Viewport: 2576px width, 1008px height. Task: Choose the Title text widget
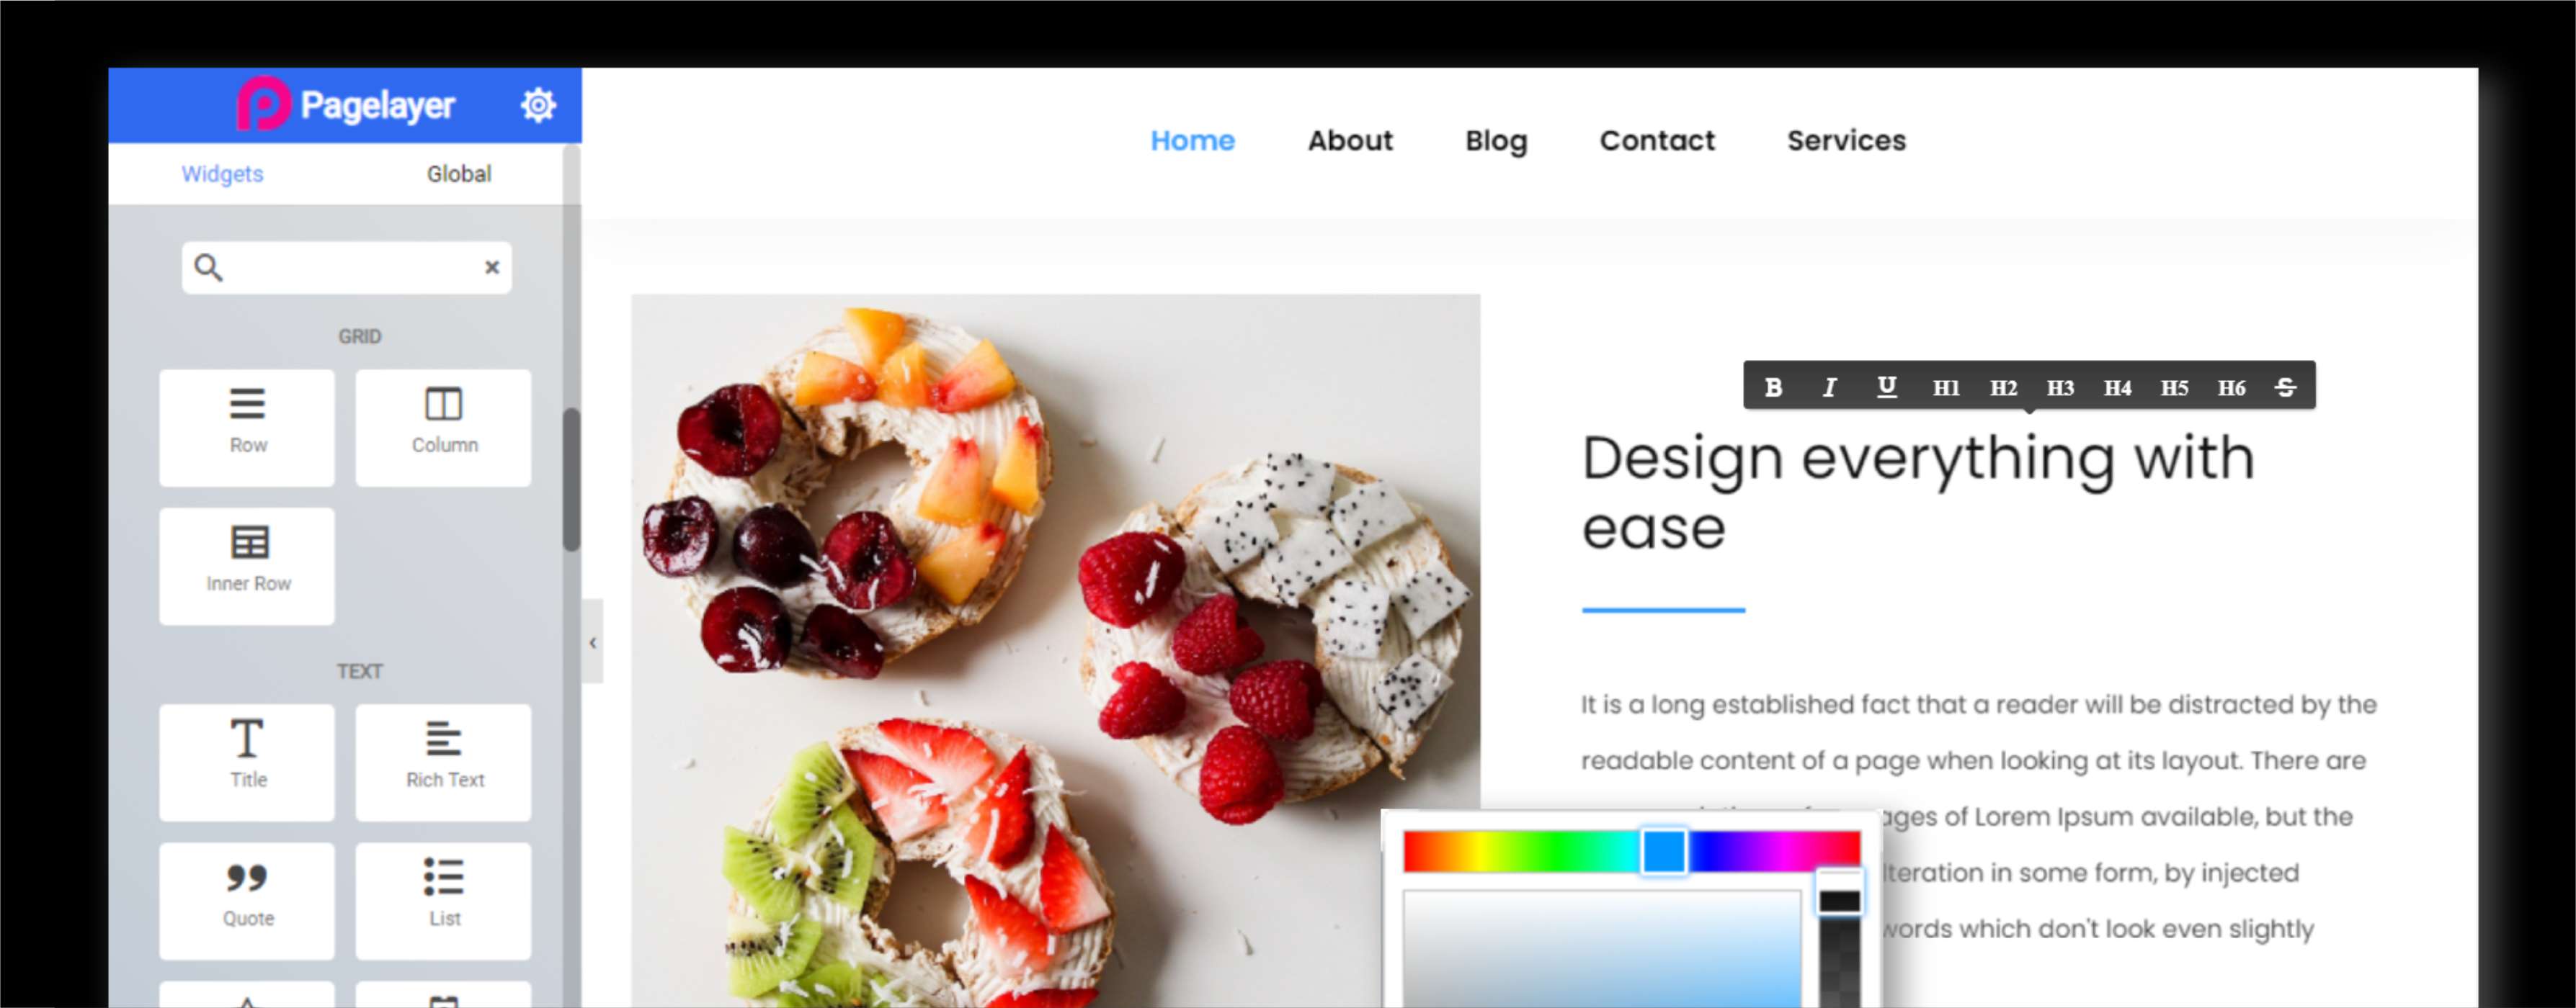[x=247, y=762]
